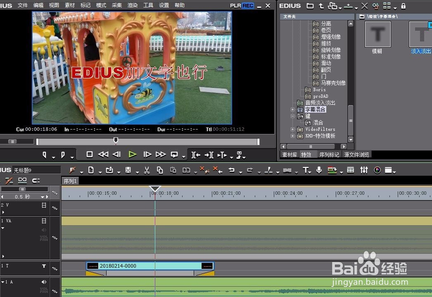Click the Delete X icon in effects panel
The image size is (432, 297).
(x=365, y=6)
